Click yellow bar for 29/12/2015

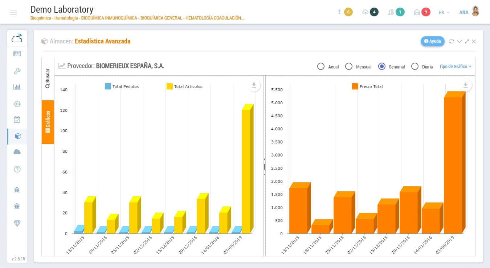tap(202, 213)
